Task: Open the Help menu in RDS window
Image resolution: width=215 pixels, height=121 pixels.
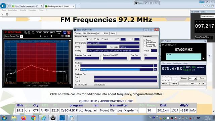Action: (185, 63)
